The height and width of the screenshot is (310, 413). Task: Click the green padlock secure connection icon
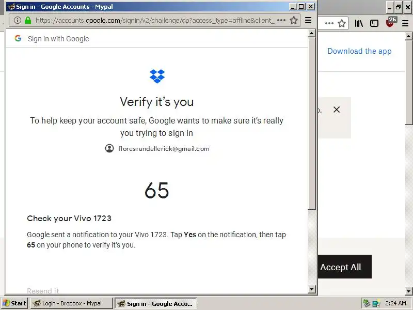[x=28, y=20]
